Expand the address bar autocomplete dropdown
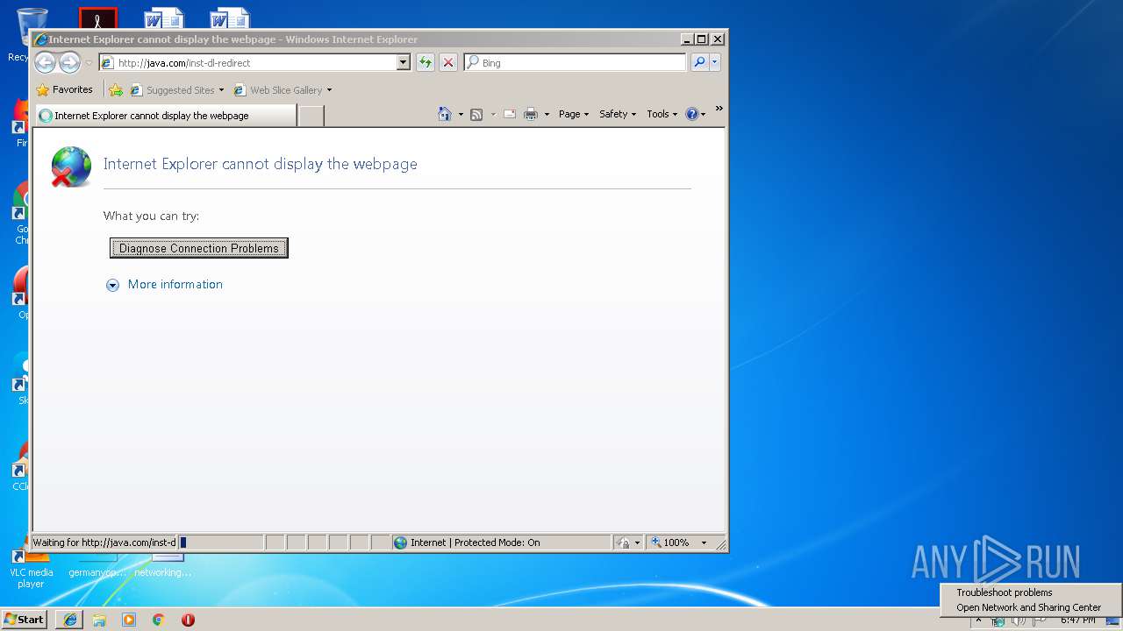 [x=404, y=63]
